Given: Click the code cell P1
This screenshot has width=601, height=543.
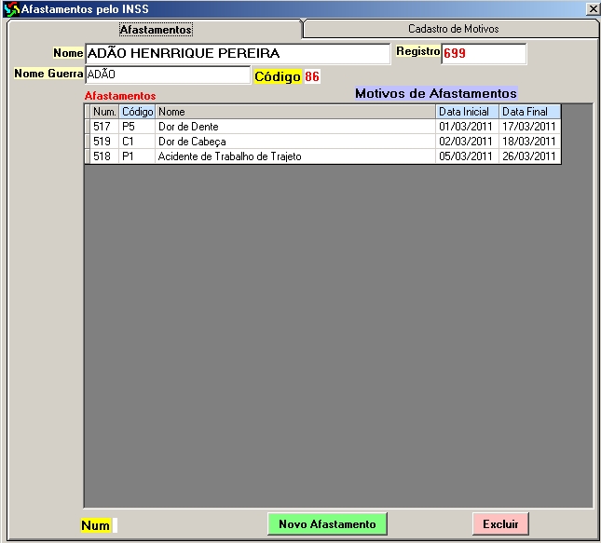Looking at the screenshot, I should [137, 156].
